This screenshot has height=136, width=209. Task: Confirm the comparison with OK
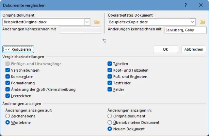166,49
